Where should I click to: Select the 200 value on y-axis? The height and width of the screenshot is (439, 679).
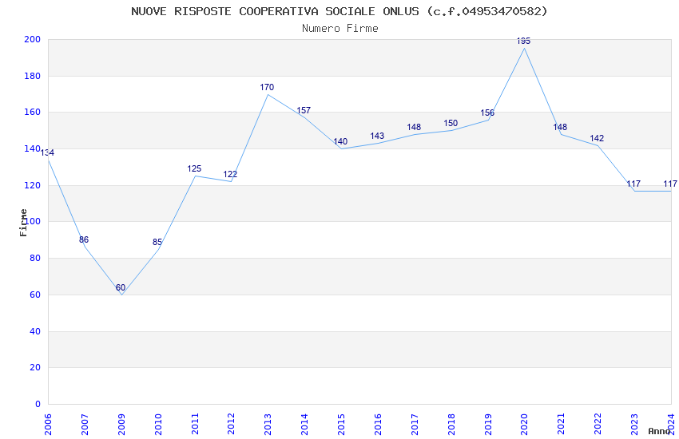pyautogui.click(x=32, y=39)
